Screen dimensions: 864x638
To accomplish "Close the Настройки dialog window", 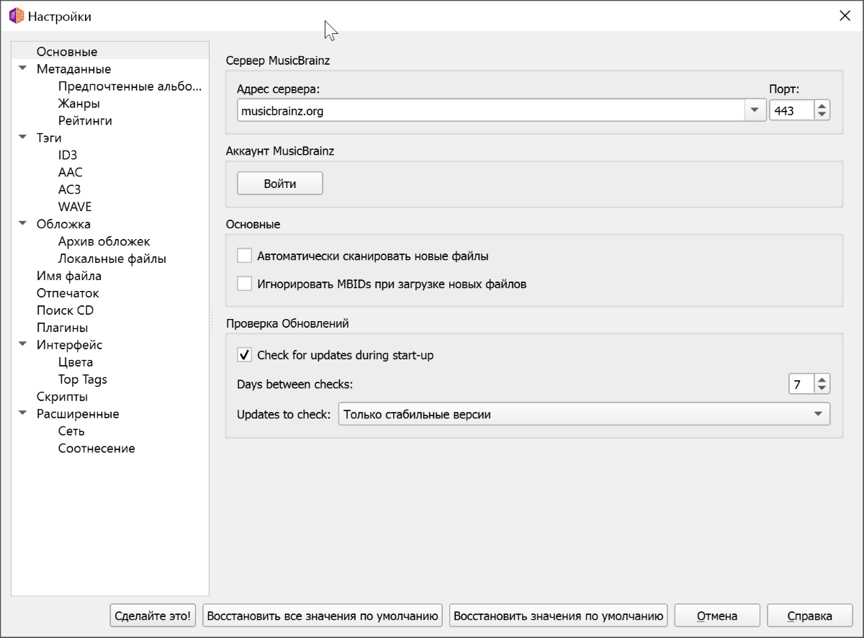I will click(845, 16).
